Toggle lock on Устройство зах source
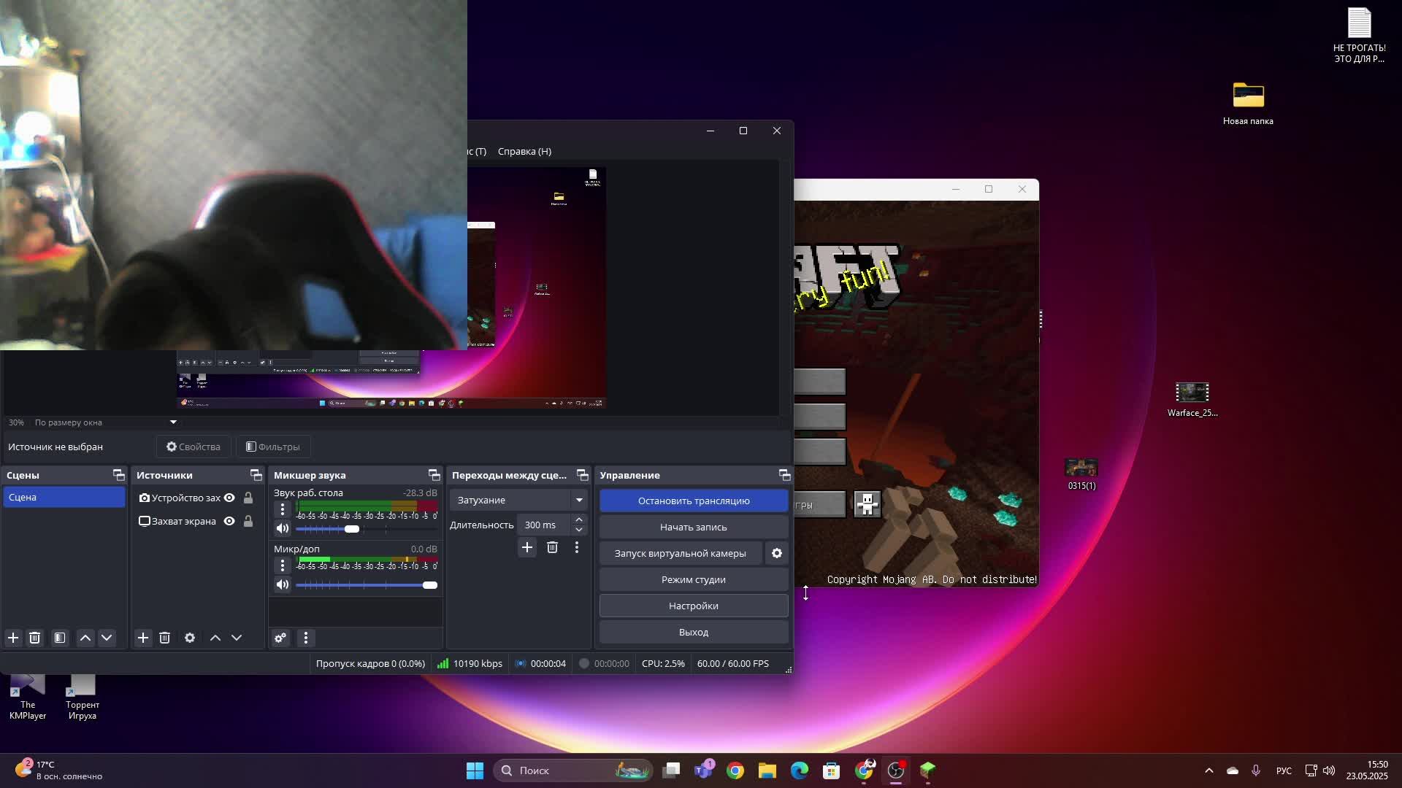The image size is (1402, 788). [248, 498]
